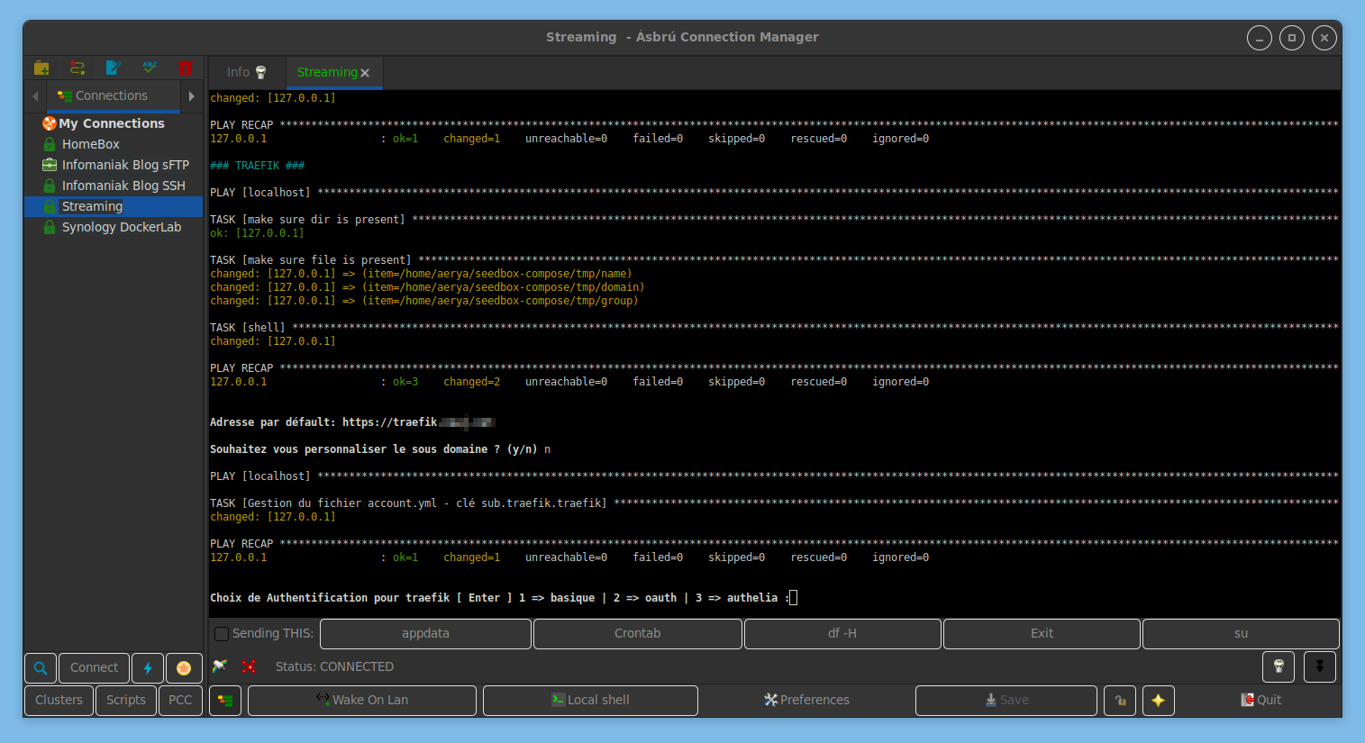Click the Adresse par défaut line
This screenshot has height=743, width=1365.
(353, 422)
